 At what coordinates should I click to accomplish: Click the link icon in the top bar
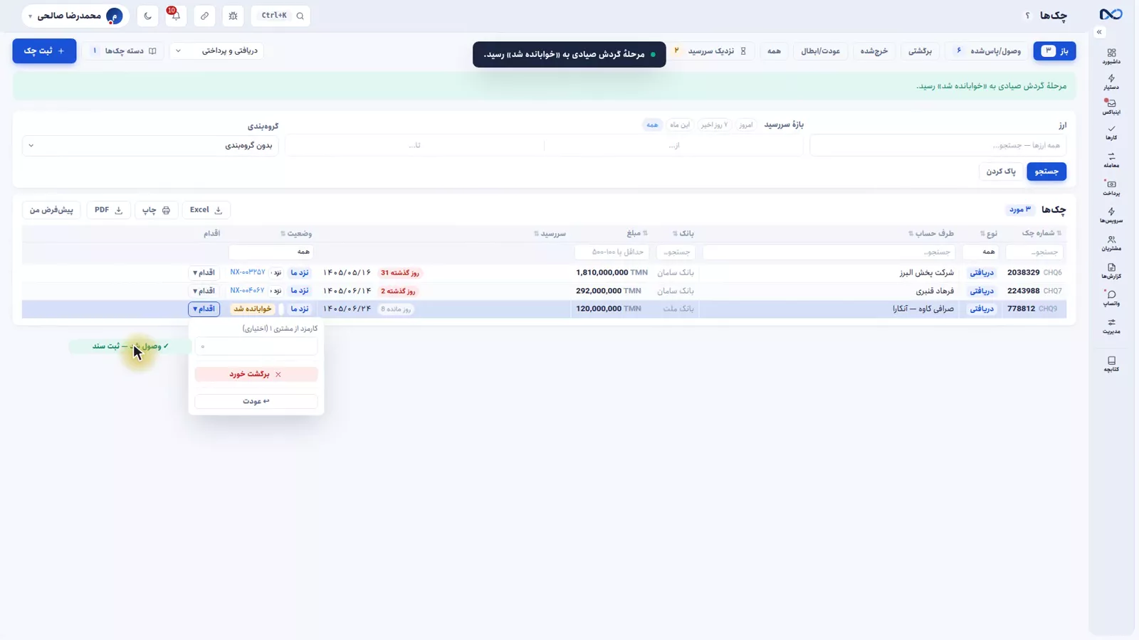click(x=204, y=16)
